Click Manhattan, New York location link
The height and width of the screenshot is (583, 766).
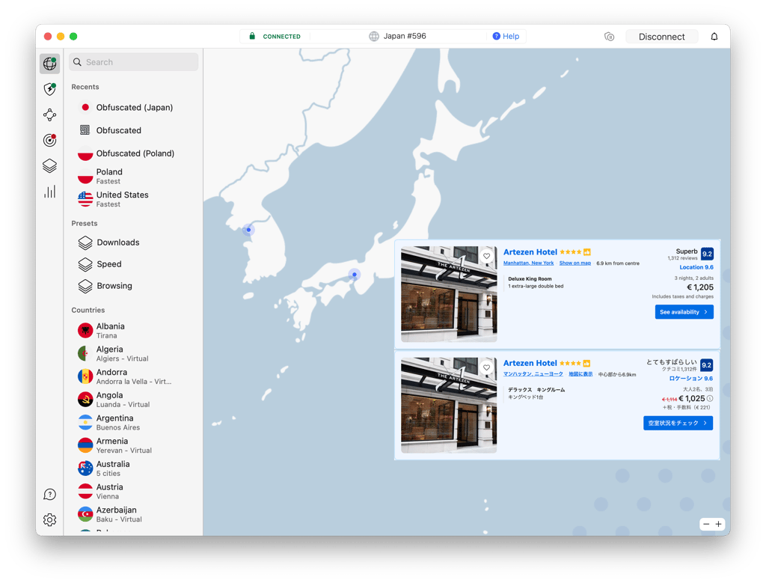tap(529, 263)
